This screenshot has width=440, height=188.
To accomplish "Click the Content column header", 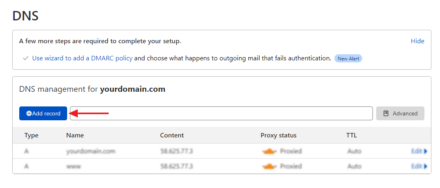I will pyautogui.click(x=172, y=135).
